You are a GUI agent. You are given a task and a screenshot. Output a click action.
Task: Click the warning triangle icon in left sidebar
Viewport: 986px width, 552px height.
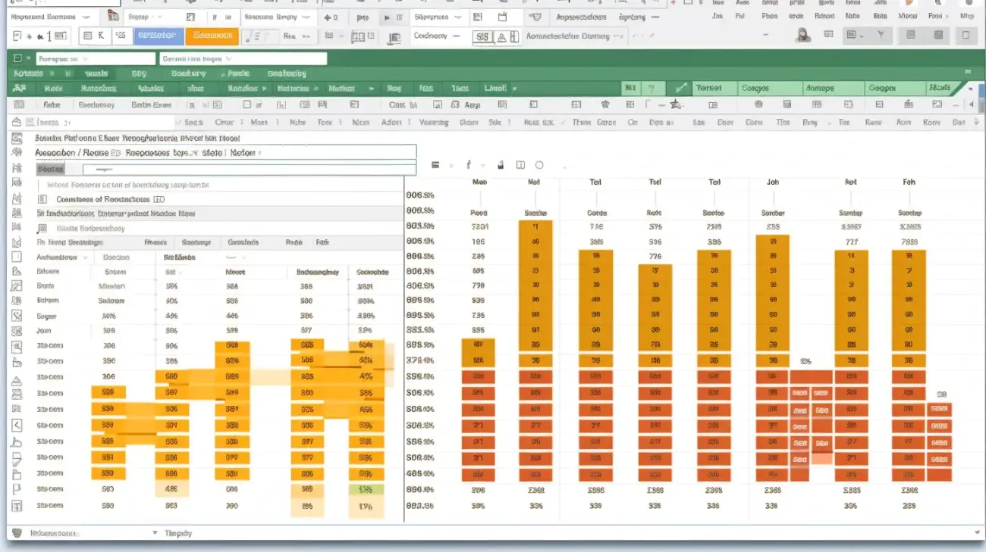(x=17, y=380)
